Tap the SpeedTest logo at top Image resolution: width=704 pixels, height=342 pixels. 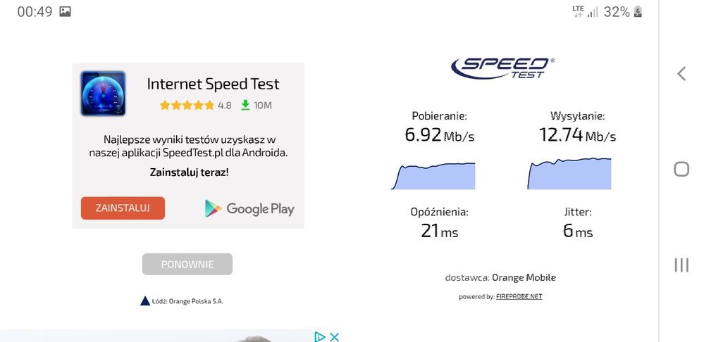coord(502,68)
